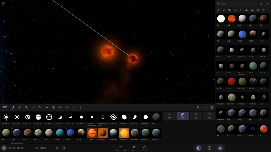Close the 追加 panel
Viewport: 271px width, 152px height.
(212, 107)
